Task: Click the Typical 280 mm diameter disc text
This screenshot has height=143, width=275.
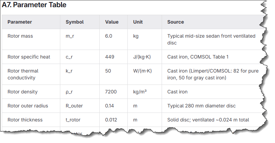Action: click(201, 106)
